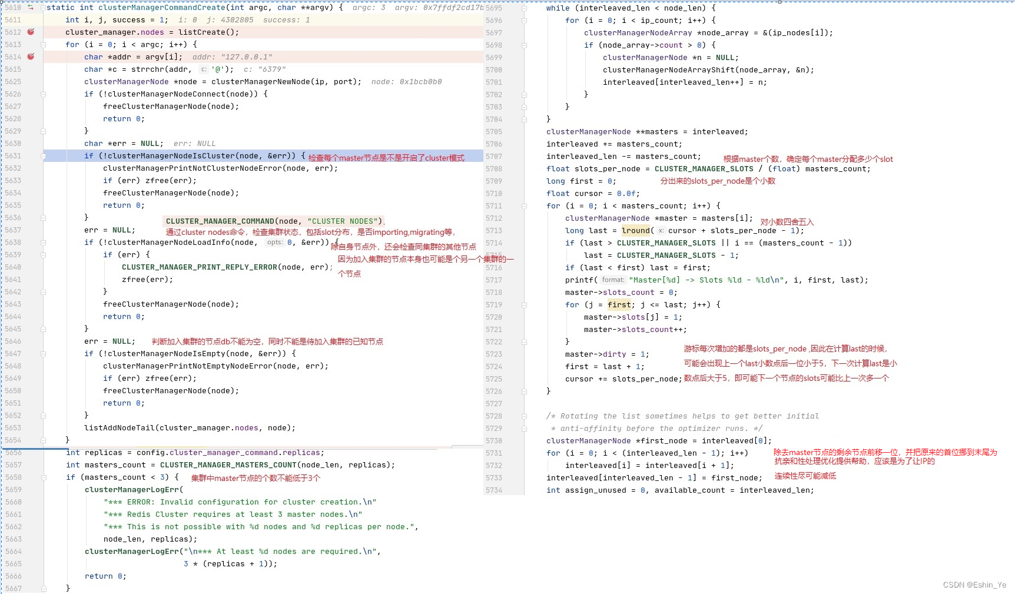This screenshot has width=1015, height=594.
Task: Collapse the clusterManagerNodeIsEmpty if block at 5647
Action: [43, 354]
